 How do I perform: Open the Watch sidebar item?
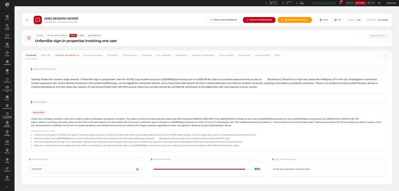click(7, 98)
